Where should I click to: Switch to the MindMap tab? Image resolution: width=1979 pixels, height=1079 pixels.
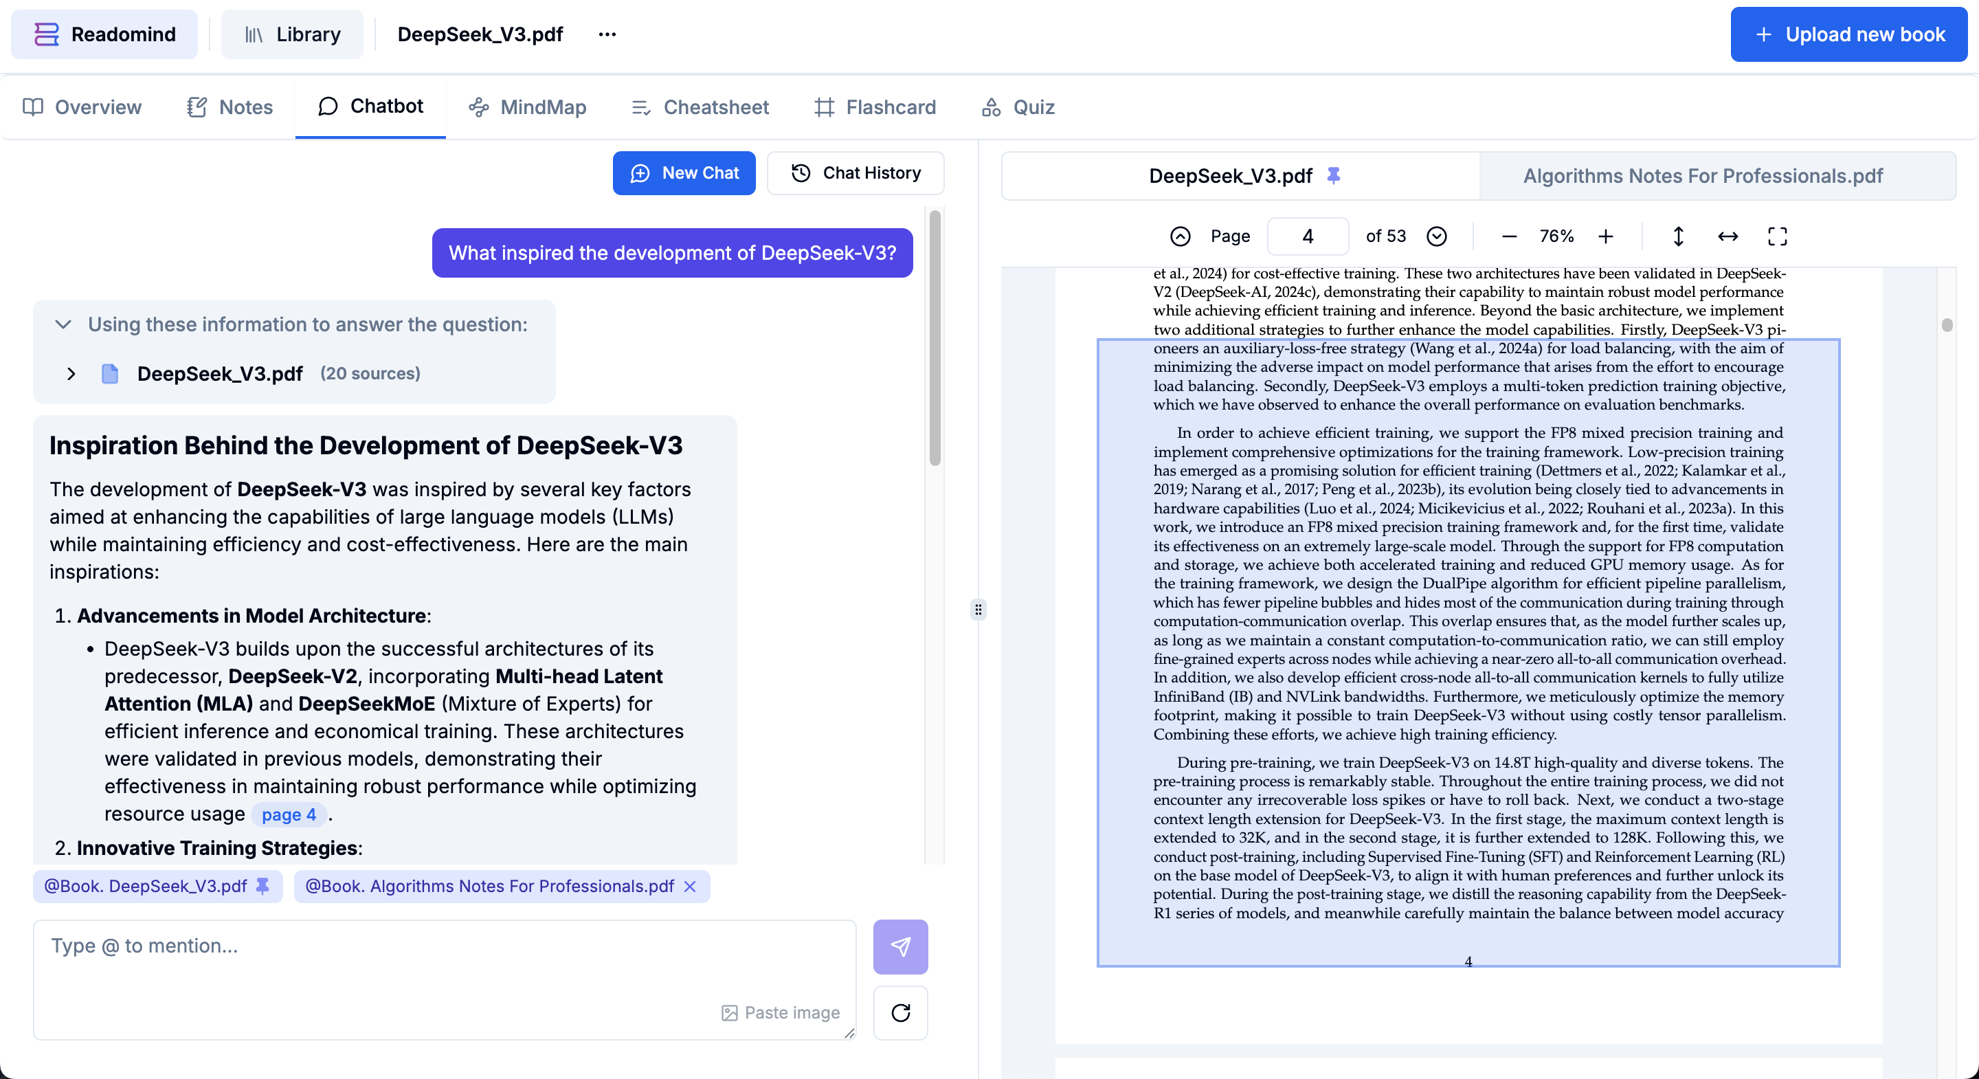(528, 107)
